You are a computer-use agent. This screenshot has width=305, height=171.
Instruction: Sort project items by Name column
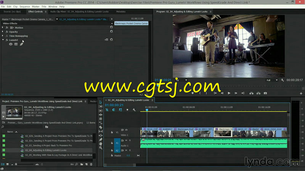(x=10, y=132)
